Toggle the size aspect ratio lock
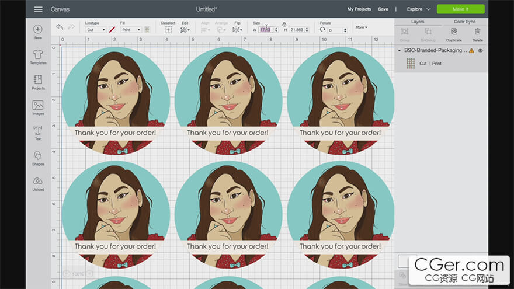514x289 pixels. pyautogui.click(x=284, y=24)
